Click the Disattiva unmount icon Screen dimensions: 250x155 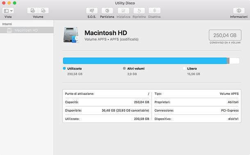point(155,11)
